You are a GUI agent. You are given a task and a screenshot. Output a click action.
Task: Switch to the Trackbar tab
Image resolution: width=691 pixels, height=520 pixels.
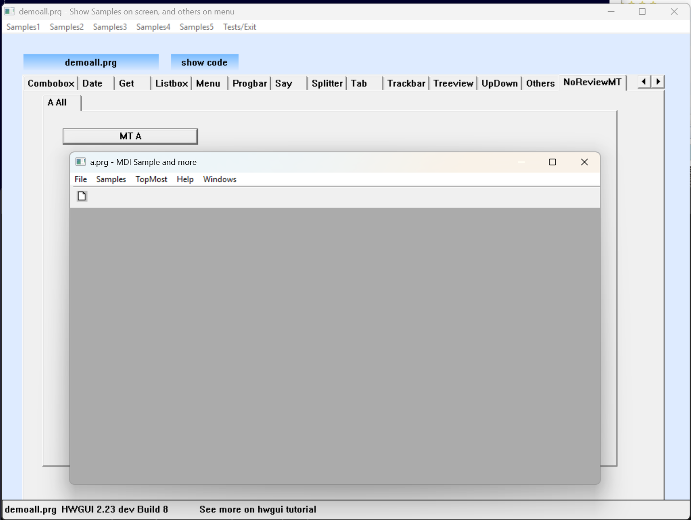click(406, 83)
